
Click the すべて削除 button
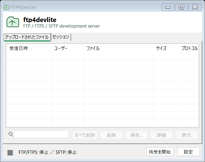85,135
